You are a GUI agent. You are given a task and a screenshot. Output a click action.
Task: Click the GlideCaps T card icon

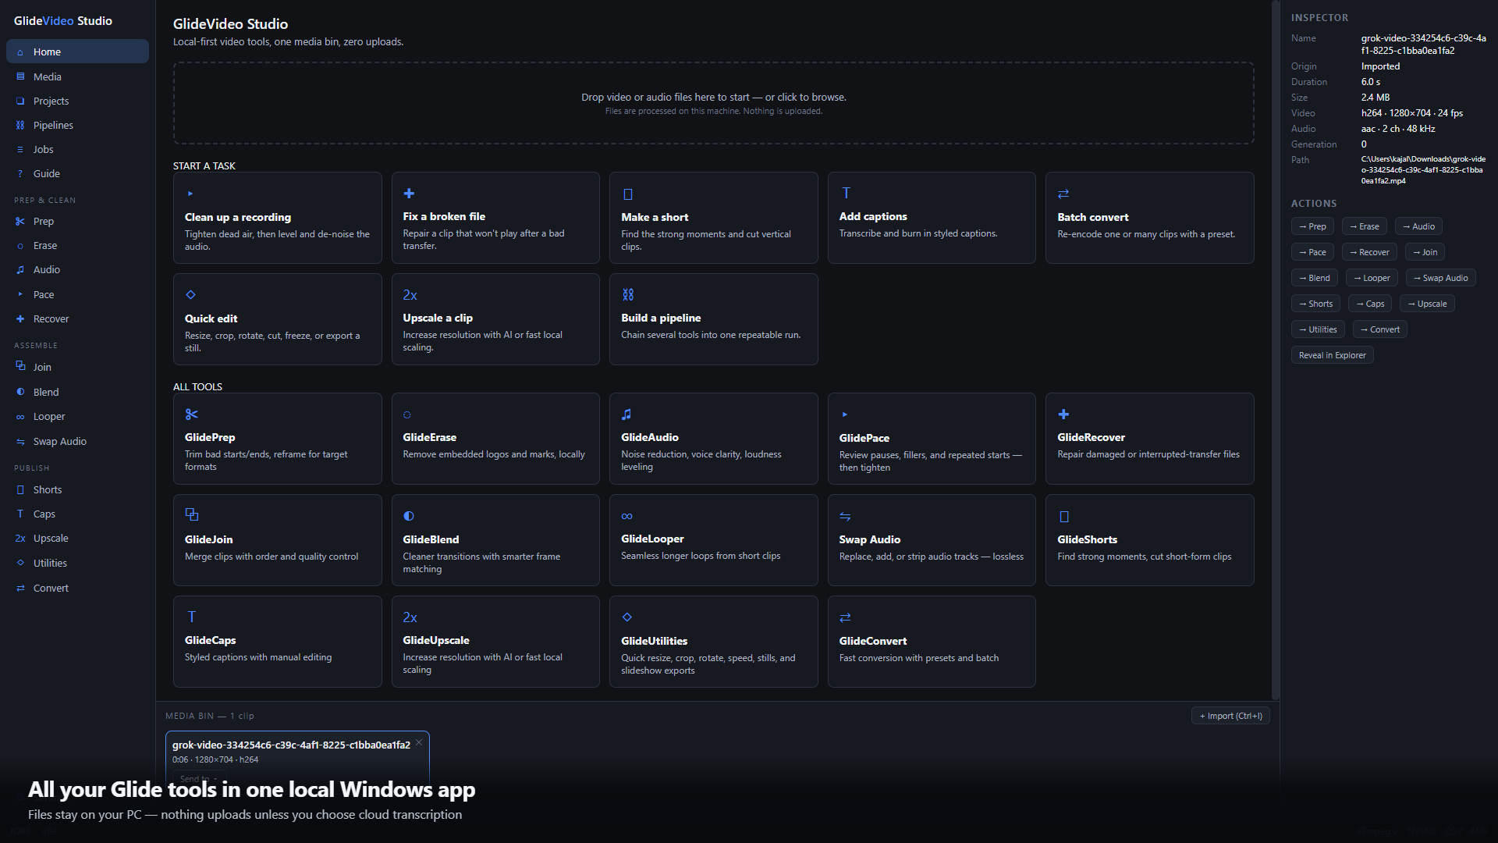click(192, 617)
